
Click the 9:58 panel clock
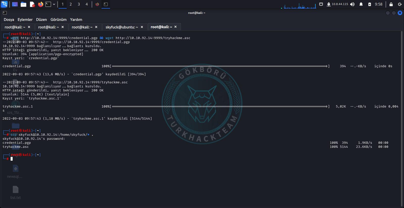(378, 4)
